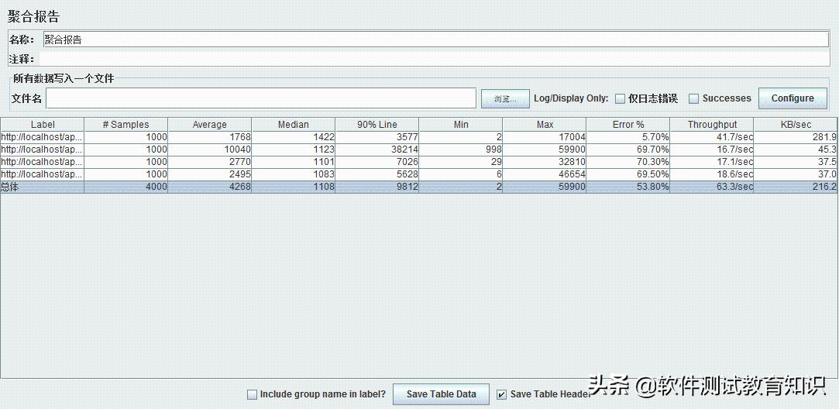Uncheck the Save Table Header checkbox

(501, 394)
